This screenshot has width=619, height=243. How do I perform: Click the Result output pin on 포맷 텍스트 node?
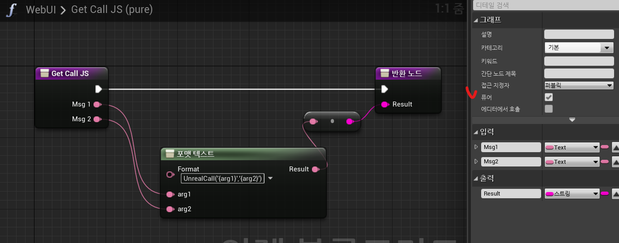[x=315, y=169]
